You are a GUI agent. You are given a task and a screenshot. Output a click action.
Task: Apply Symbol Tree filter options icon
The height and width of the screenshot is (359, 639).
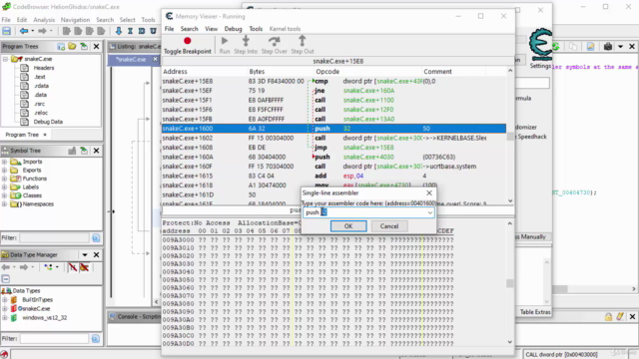(x=96, y=237)
